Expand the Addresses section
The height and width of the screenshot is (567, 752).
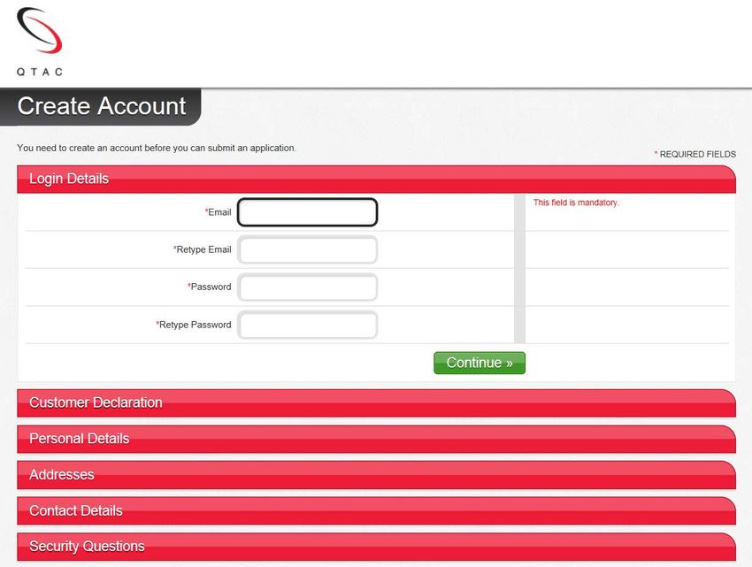point(377,475)
